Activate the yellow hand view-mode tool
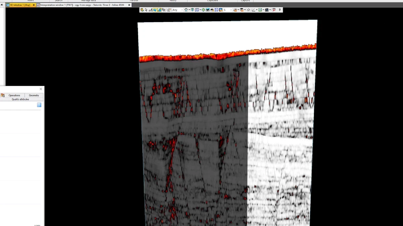This screenshot has height=226, width=403. click(x=142, y=10)
